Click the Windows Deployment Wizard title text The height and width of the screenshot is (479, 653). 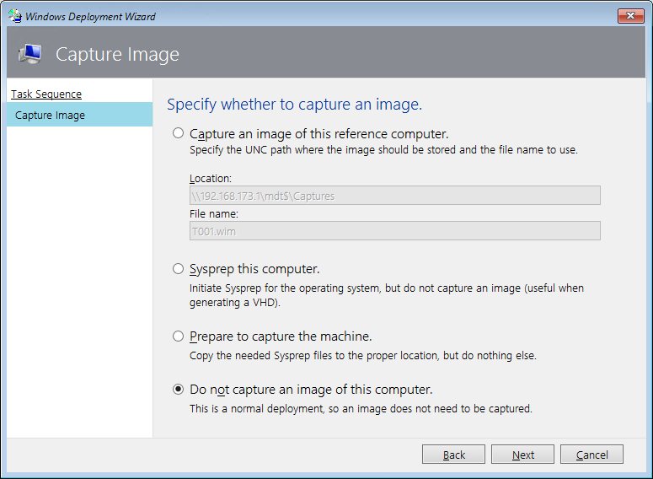click(x=90, y=17)
